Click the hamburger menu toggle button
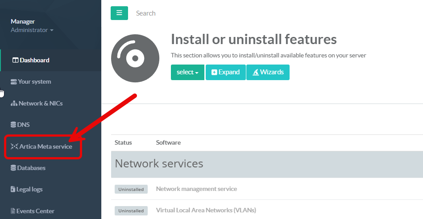This screenshot has height=219, width=423. click(x=119, y=13)
